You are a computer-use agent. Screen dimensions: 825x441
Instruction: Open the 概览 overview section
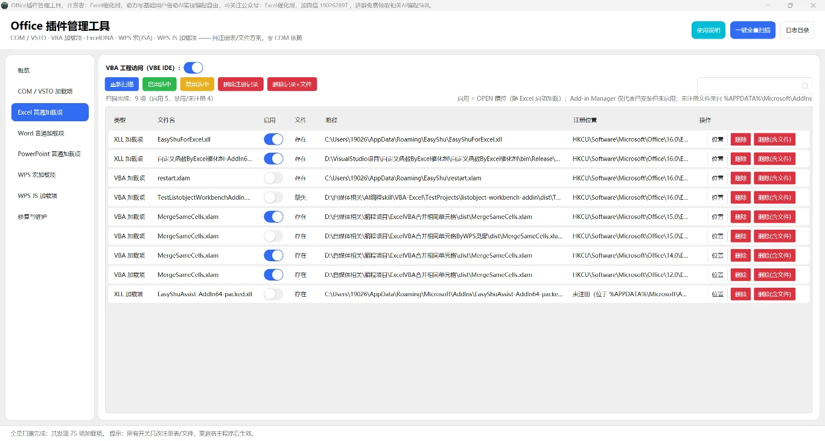pos(50,71)
